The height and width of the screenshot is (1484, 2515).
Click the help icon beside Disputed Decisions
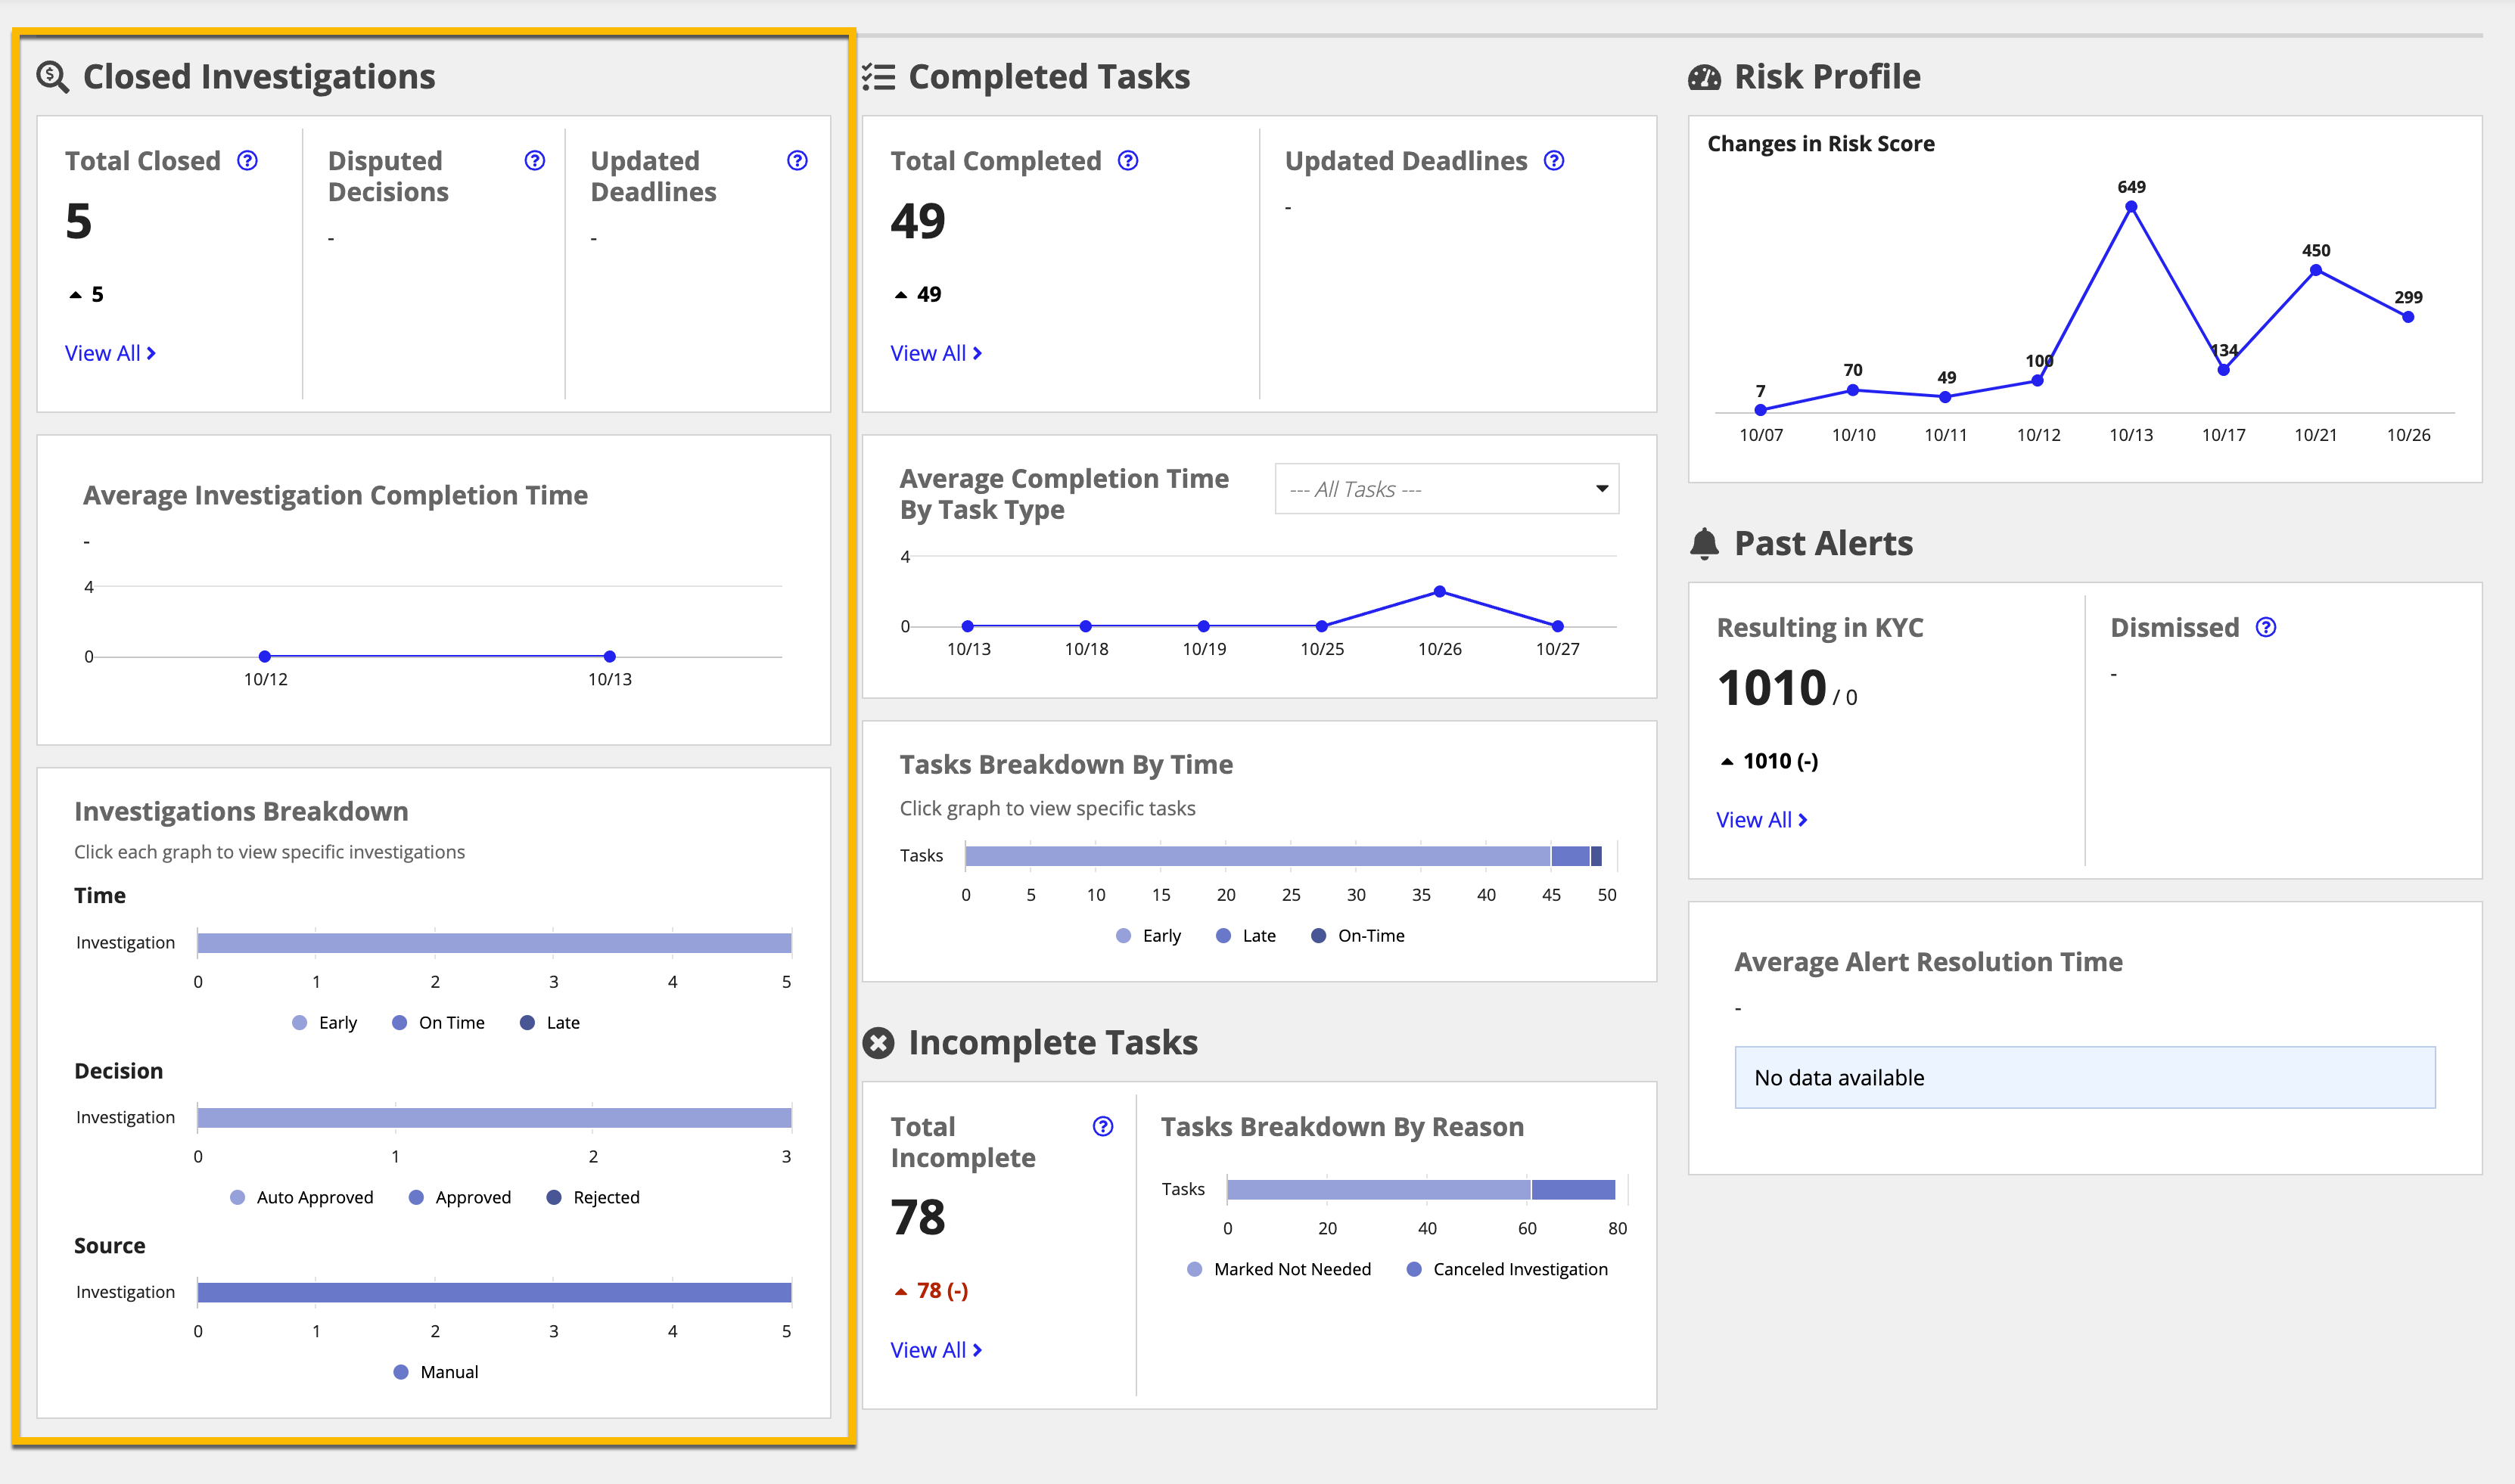pyautogui.click(x=535, y=161)
